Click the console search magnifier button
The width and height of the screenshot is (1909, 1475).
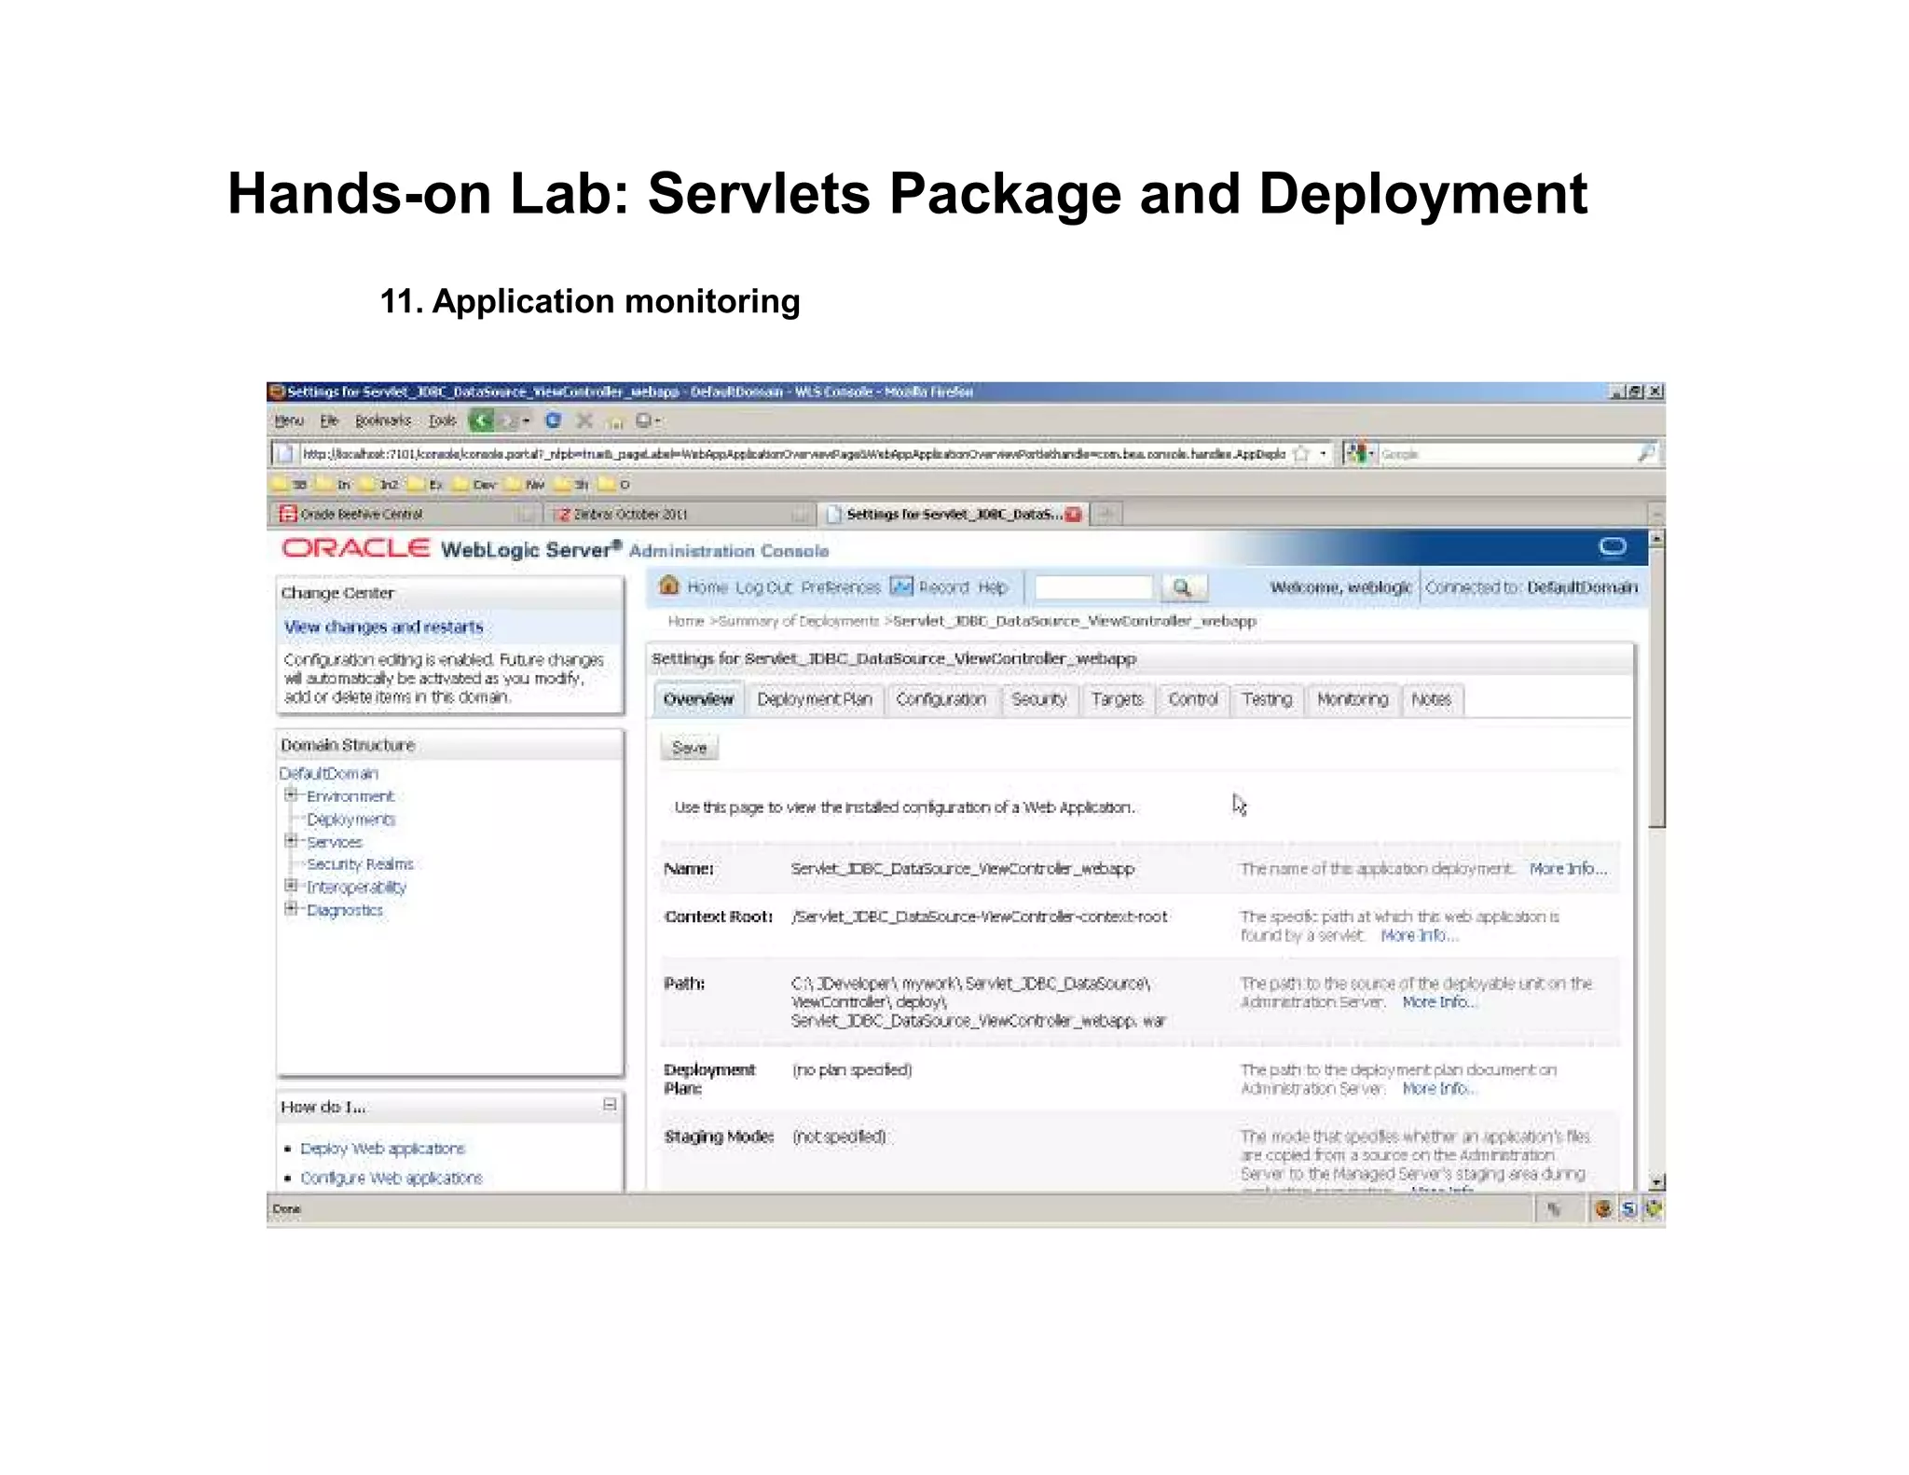[1182, 587]
